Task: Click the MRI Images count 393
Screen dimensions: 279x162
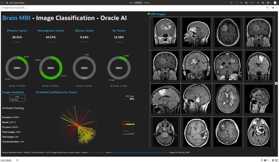Action: 131,99
